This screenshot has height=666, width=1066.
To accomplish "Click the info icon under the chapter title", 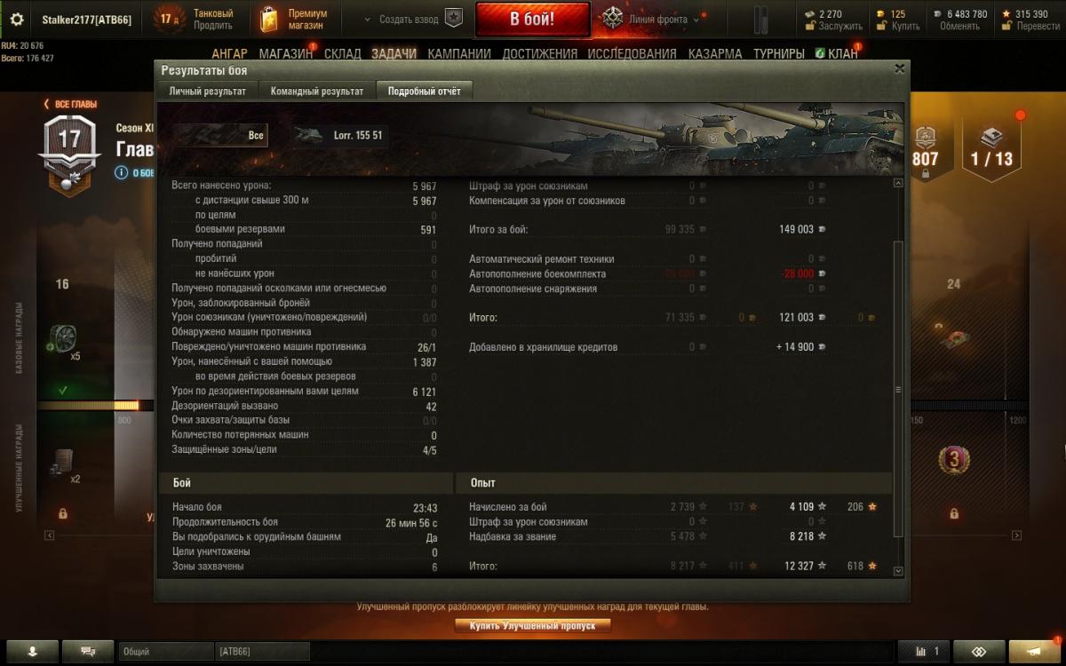I will click(122, 172).
